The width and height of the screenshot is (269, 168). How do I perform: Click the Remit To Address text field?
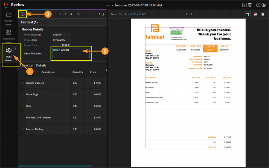[x=71, y=53]
